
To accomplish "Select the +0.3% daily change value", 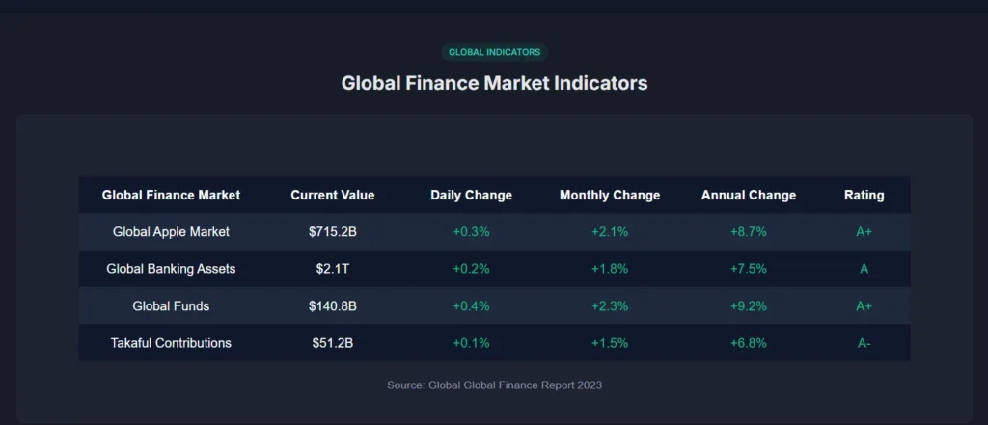I will [x=471, y=232].
